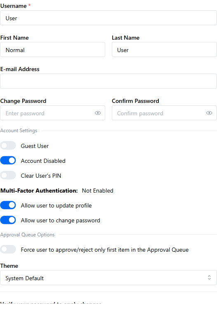Click the Not Enabled MFA status
This screenshot has width=217, height=324.
tap(97, 191)
